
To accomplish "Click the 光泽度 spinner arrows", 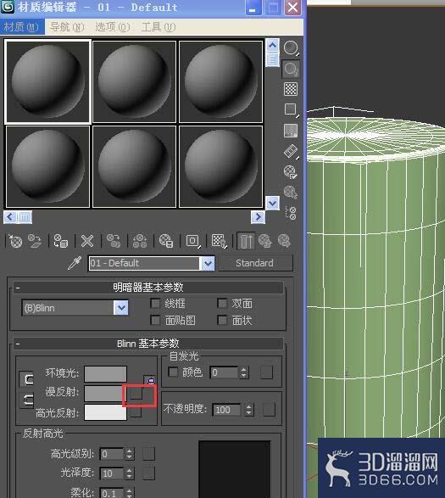I will (129, 473).
